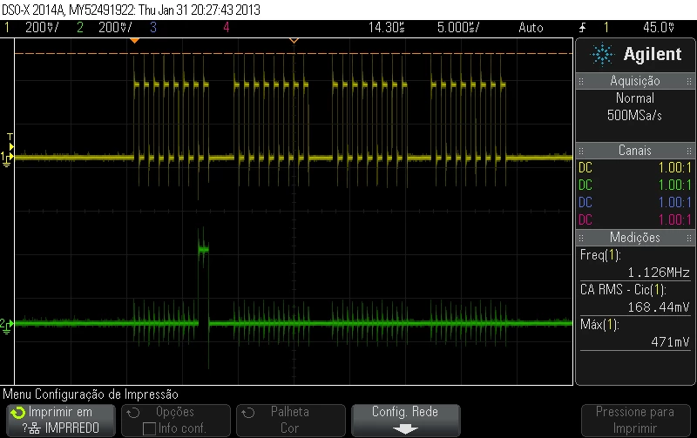
Task: Click Pressione para Imprimir softkey
Action: 635,421
